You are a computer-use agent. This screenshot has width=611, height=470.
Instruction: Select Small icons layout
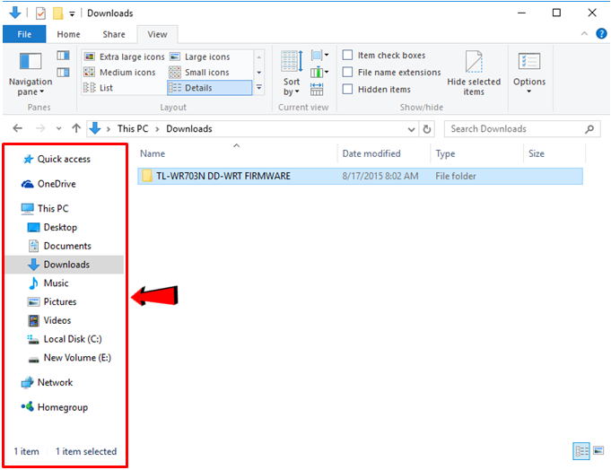[199, 73]
